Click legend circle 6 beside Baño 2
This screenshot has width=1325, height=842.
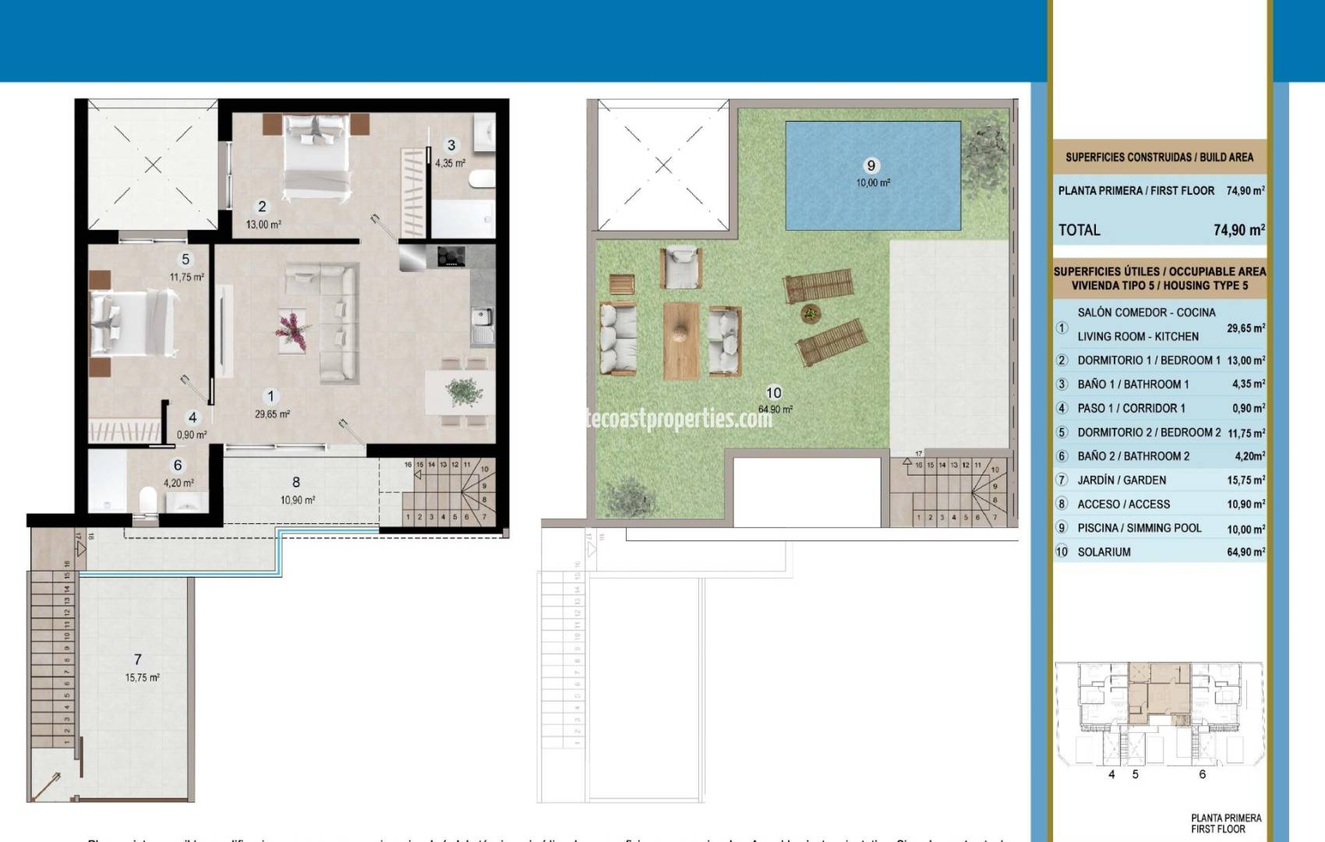pos(1062,457)
